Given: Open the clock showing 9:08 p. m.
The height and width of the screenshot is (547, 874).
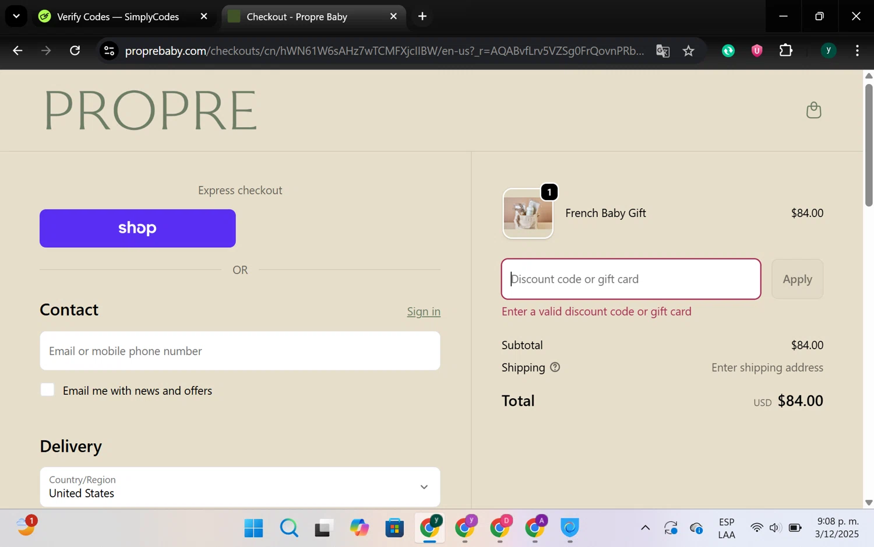Looking at the screenshot, I should (x=838, y=527).
